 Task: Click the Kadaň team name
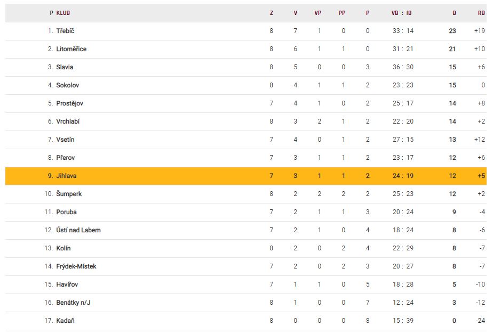coord(65,321)
